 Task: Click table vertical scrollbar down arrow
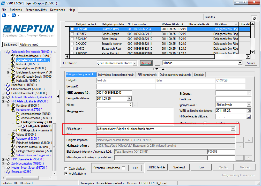252,52
